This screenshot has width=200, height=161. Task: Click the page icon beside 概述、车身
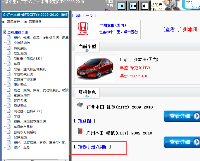tap(9, 147)
